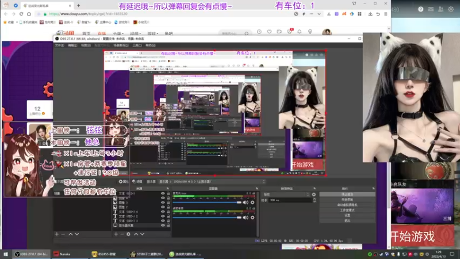Open OBS 设置 settings button

pyautogui.click(x=347, y=215)
